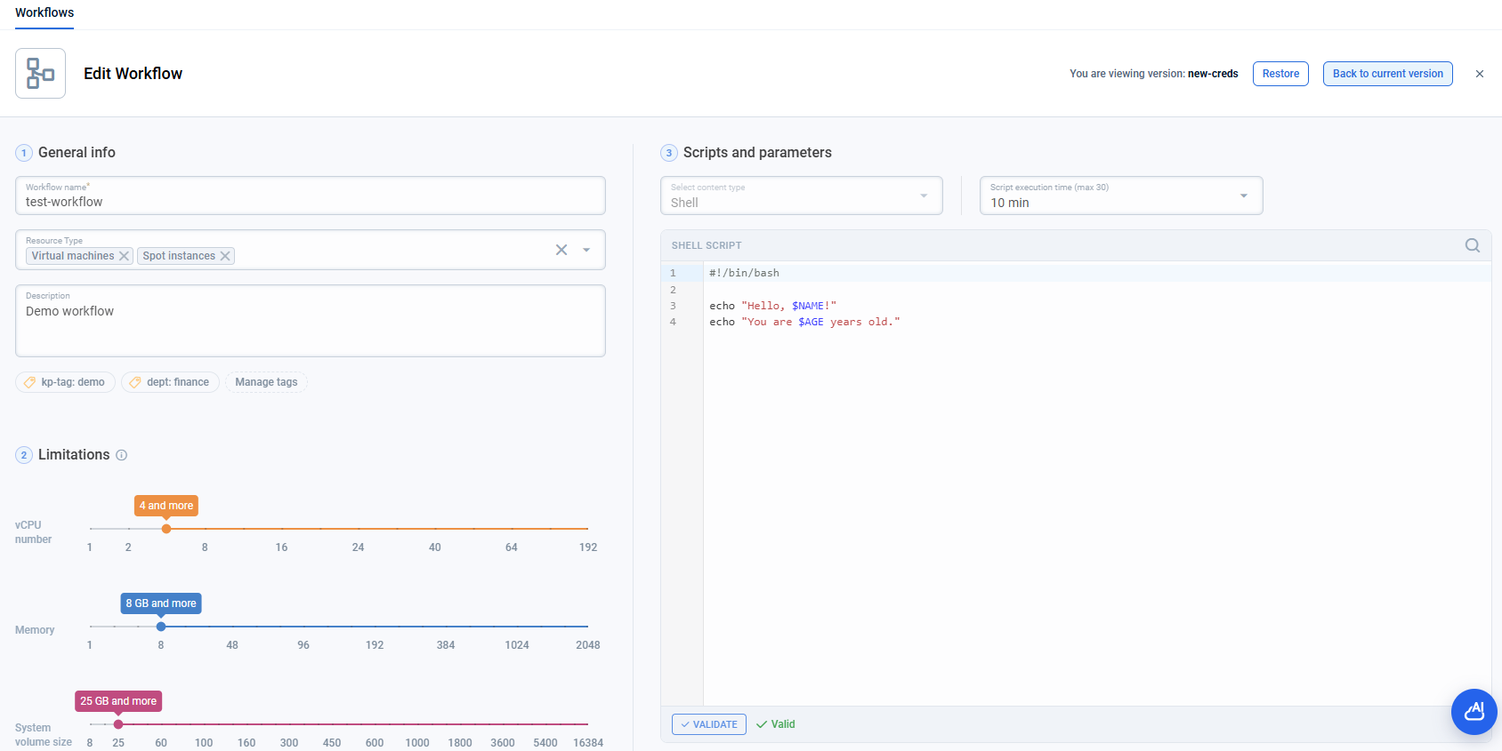Click the workflow diagram icon beside Edit Workflow
This screenshot has height=751, width=1502.
coord(40,73)
